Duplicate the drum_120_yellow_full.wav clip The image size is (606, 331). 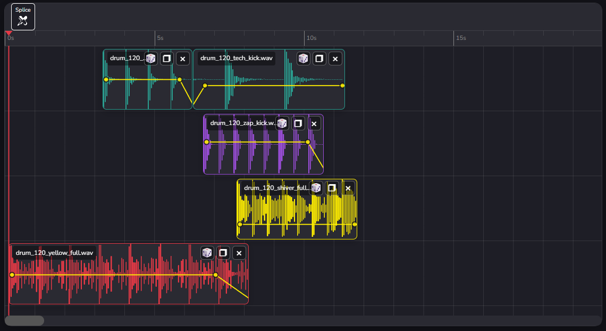click(x=223, y=253)
